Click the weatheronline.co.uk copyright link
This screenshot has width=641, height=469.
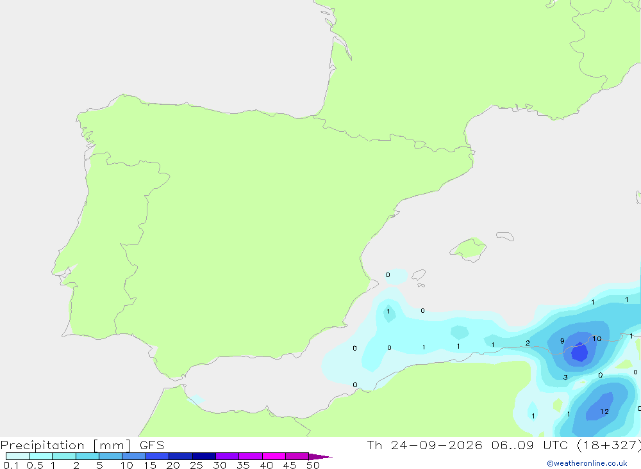pos(587,463)
